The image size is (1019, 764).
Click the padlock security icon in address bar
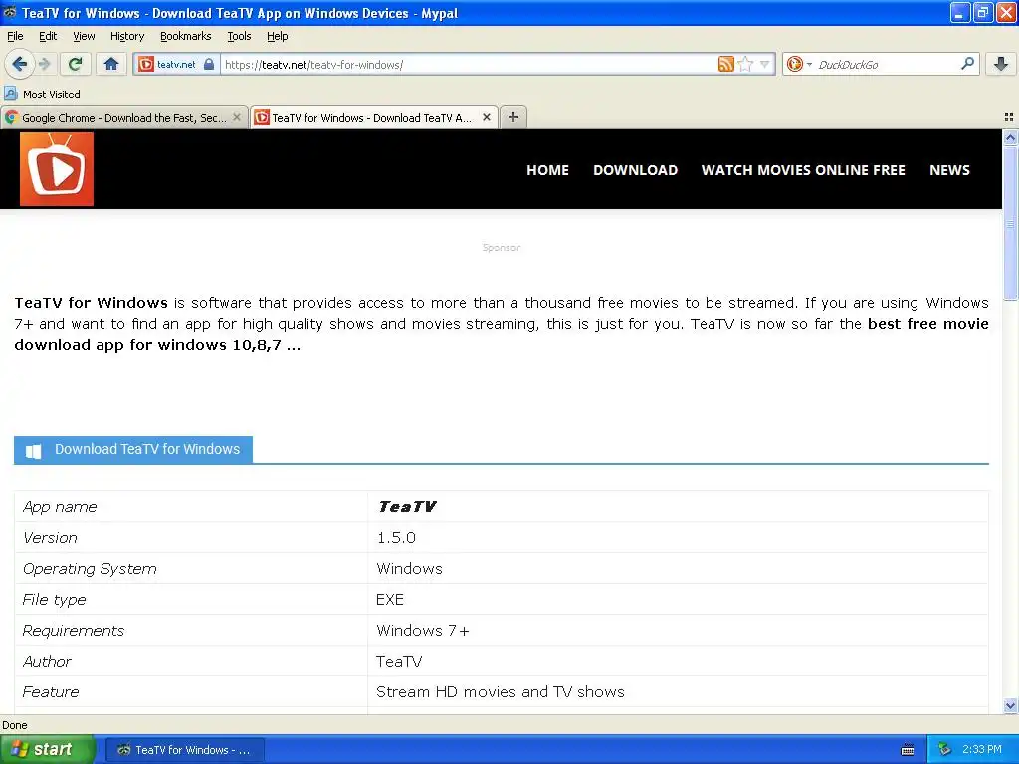[209, 64]
